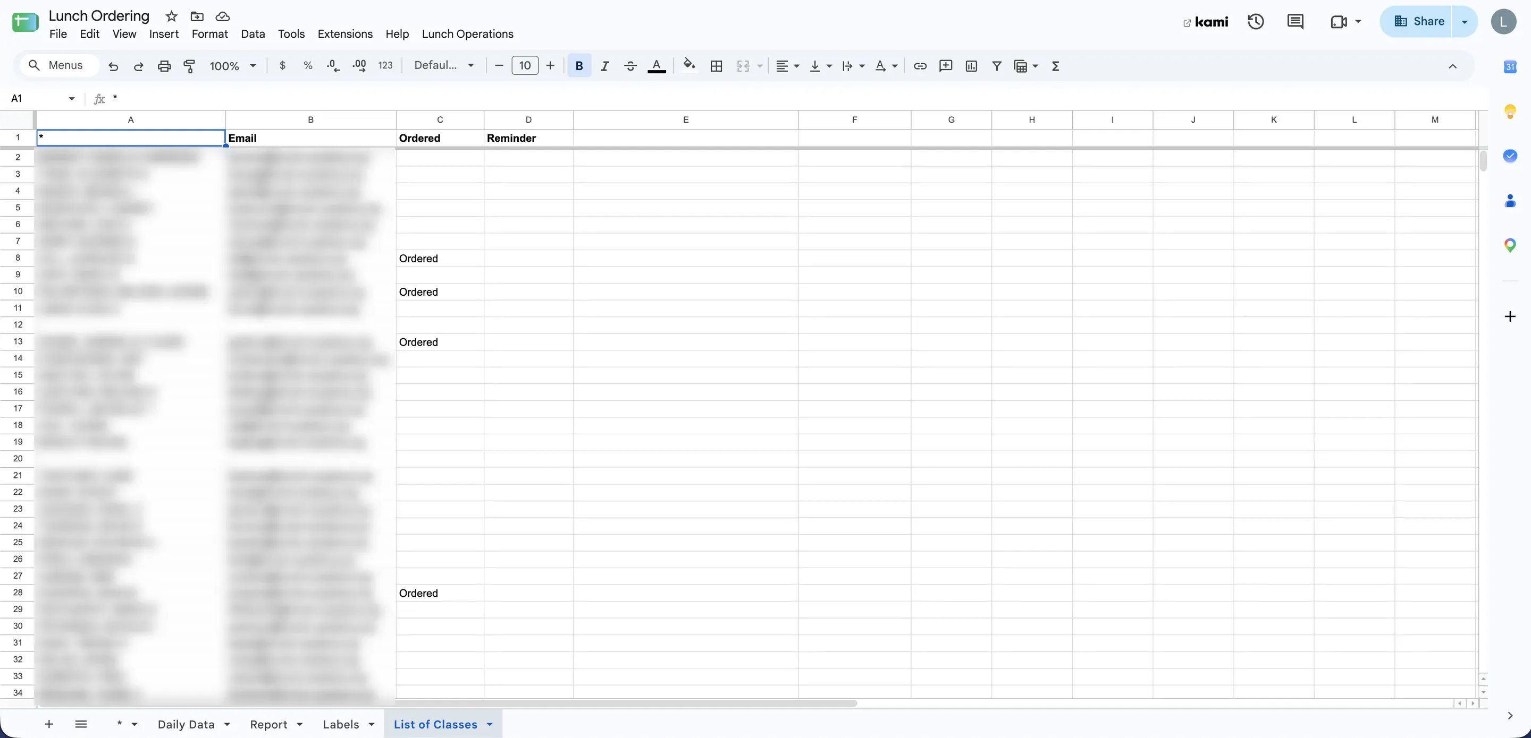Add a new sheet plus button
The image size is (1531, 738).
(49, 724)
